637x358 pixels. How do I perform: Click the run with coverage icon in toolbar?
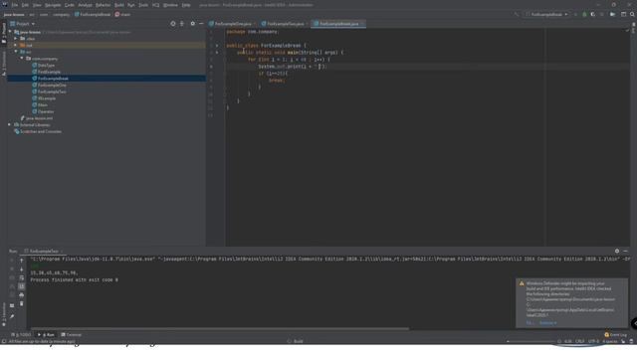click(x=593, y=14)
